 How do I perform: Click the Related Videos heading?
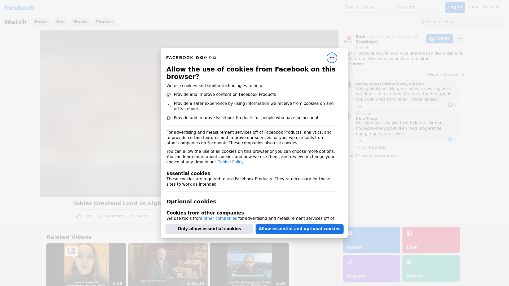click(69, 237)
